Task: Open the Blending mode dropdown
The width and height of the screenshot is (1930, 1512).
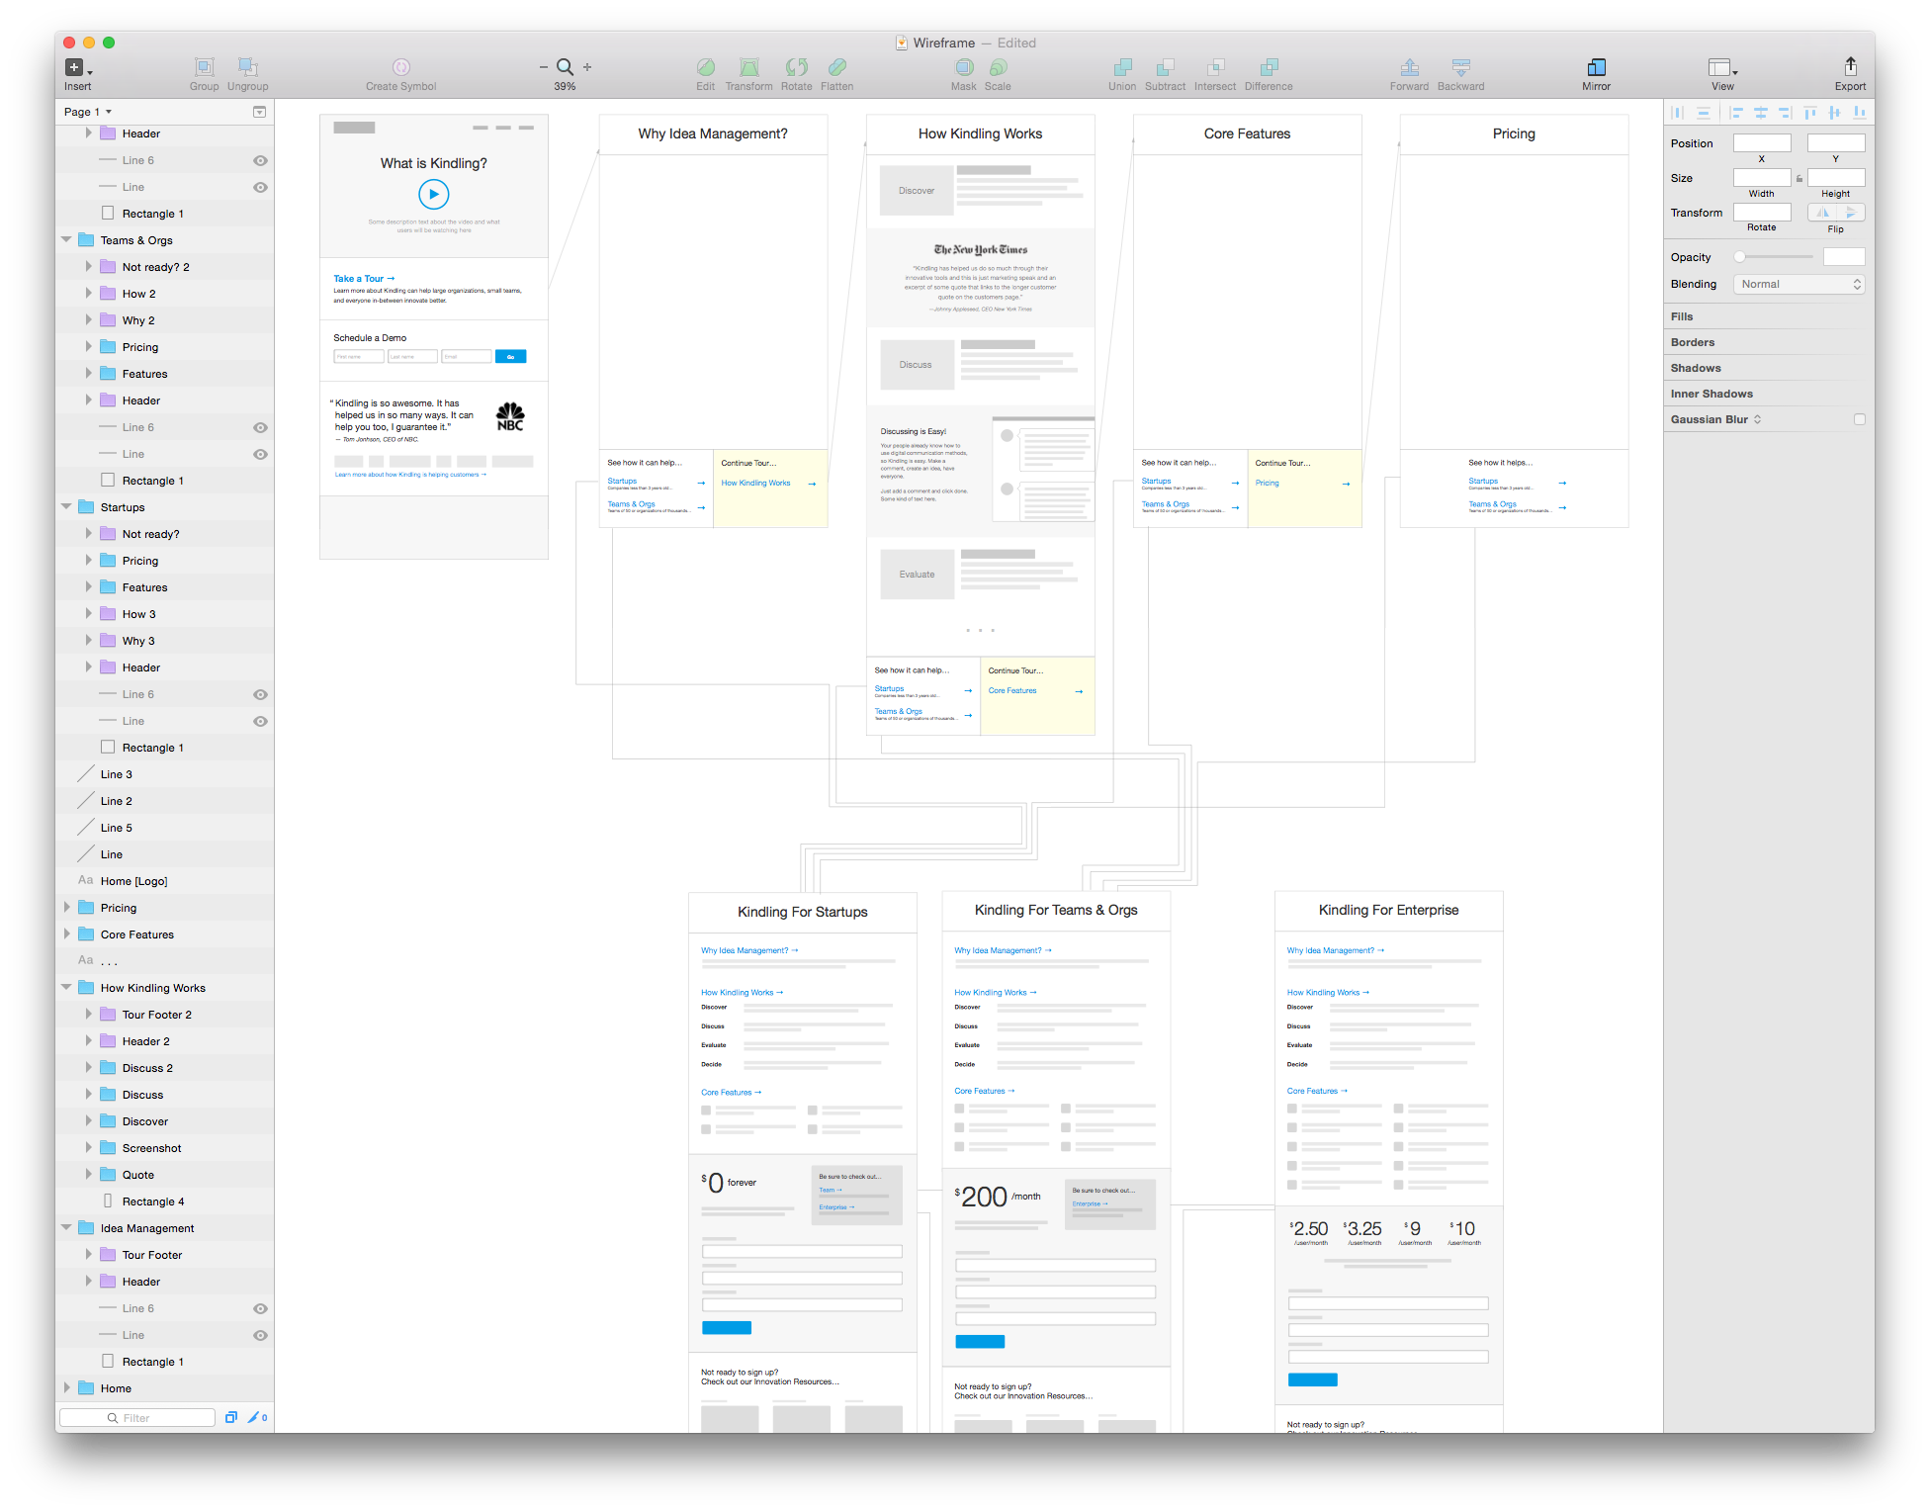Action: tap(1798, 284)
